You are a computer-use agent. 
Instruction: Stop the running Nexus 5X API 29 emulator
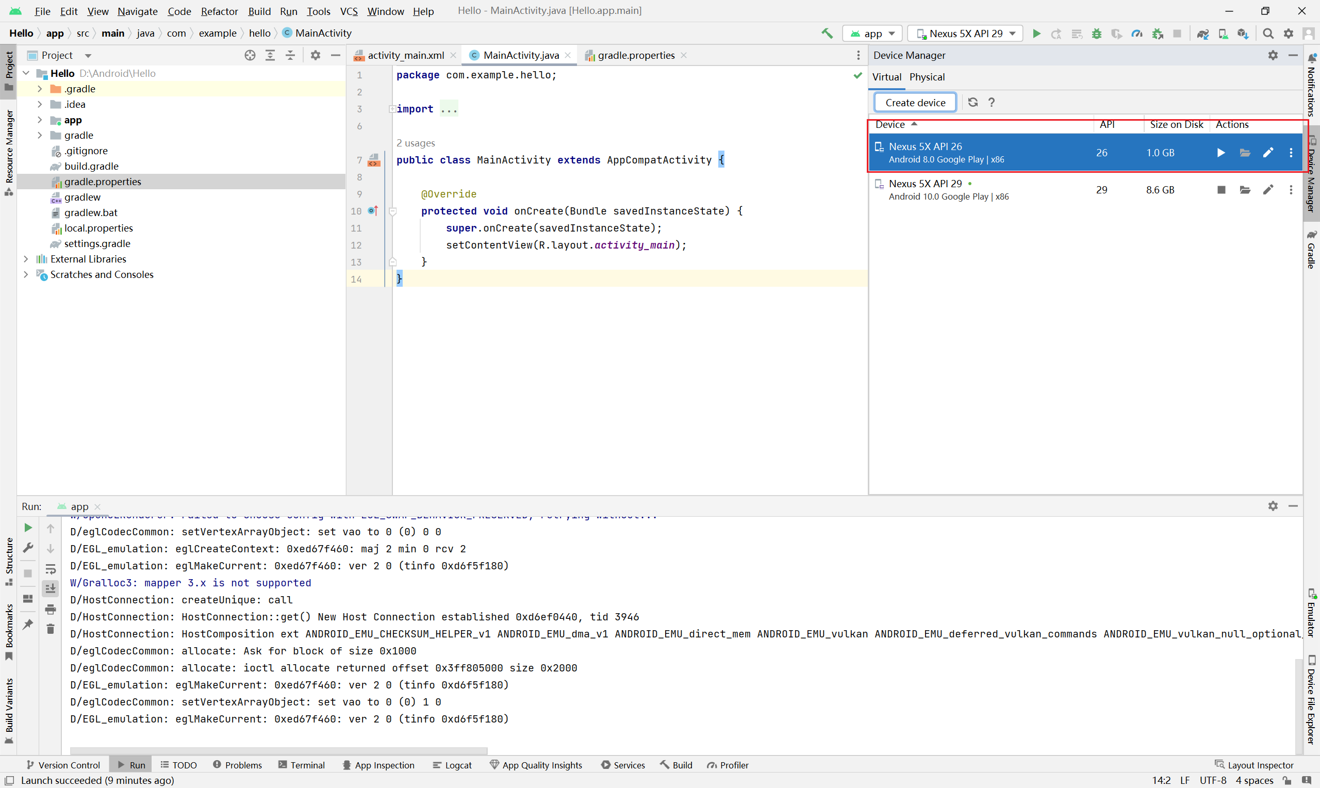1221,190
